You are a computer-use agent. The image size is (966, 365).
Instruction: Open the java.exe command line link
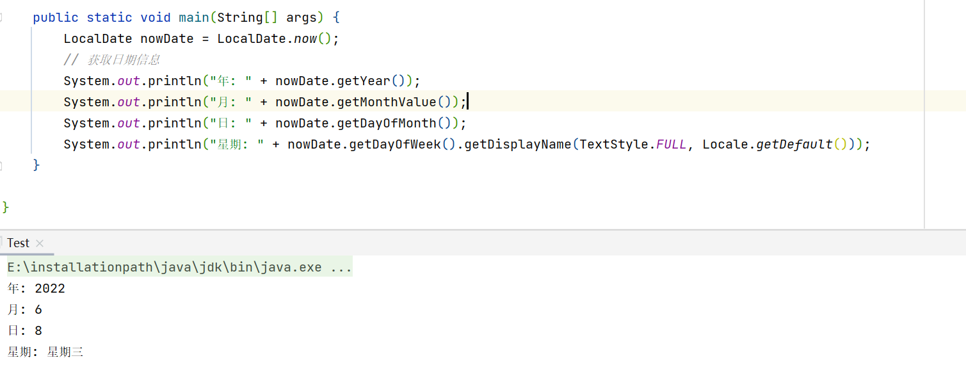(x=180, y=268)
